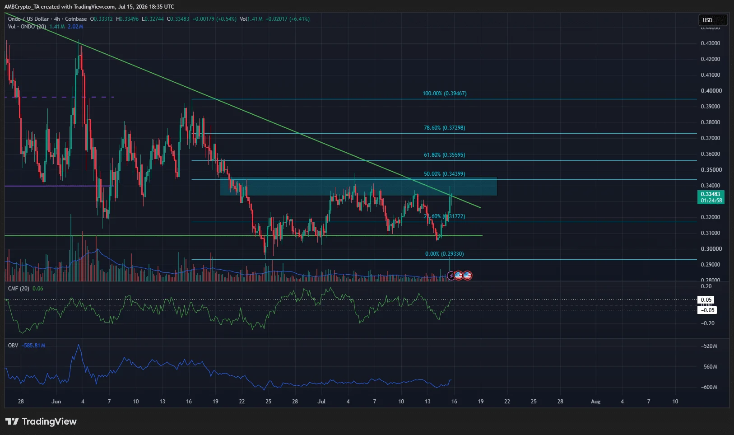Click the 0.43000 price axis label

(711, 43)
